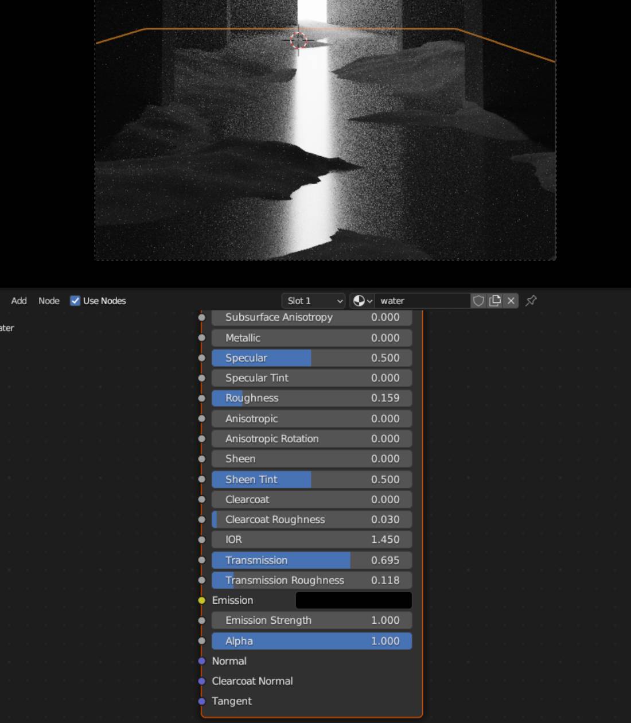Uncheck the Use Nodes checkbox

coord(75,301)
